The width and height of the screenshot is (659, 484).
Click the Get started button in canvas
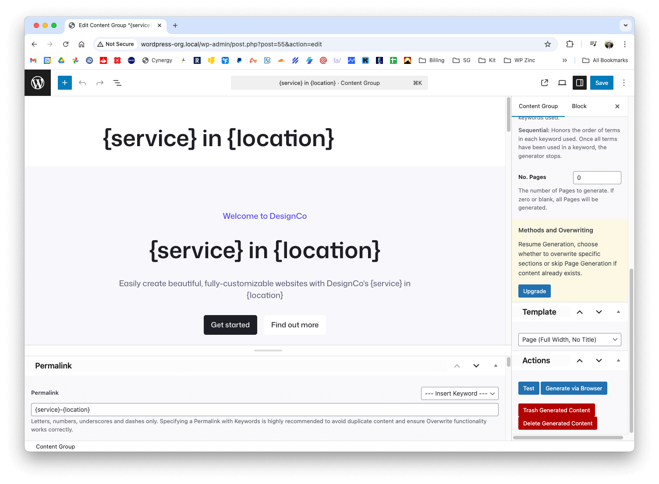(230, 325)
